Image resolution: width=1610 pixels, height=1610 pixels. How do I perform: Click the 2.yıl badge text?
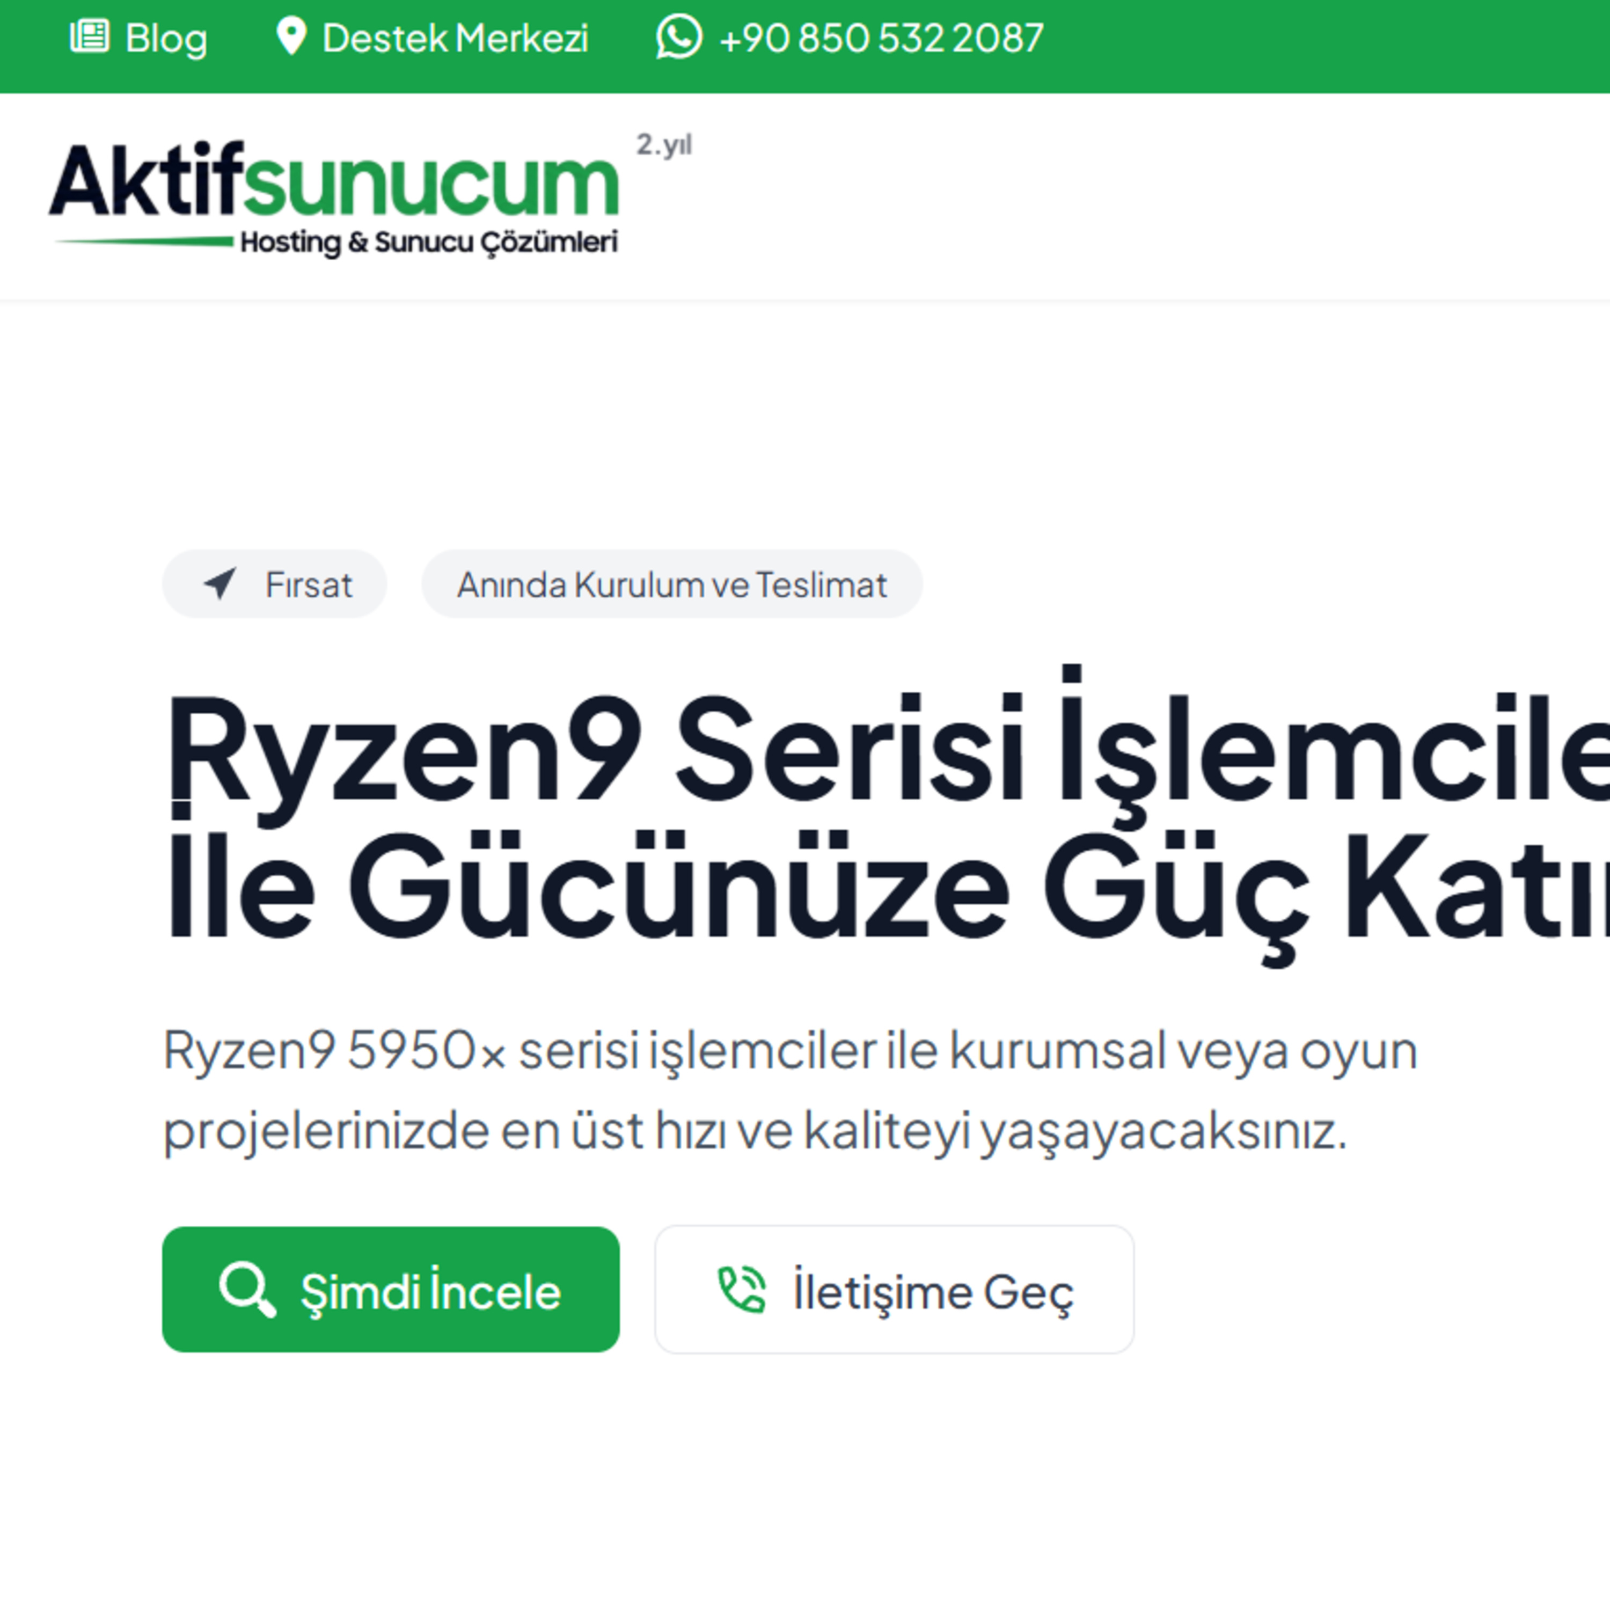664,146
